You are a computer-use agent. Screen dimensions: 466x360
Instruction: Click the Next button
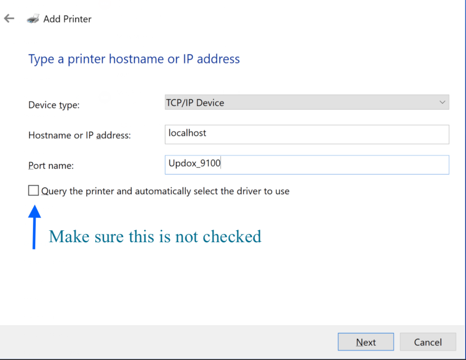366,342
